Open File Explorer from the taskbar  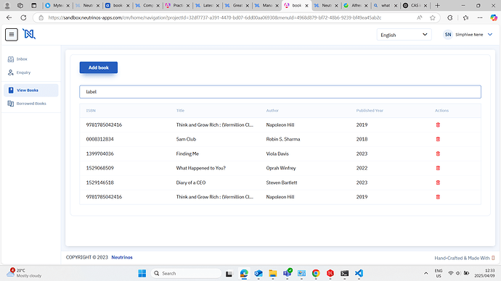272,273
